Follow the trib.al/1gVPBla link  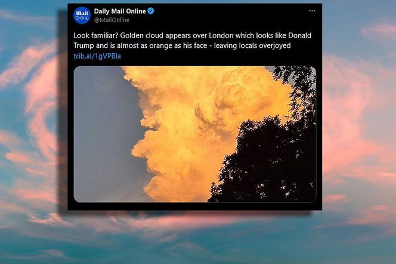(x=97, y=56)
